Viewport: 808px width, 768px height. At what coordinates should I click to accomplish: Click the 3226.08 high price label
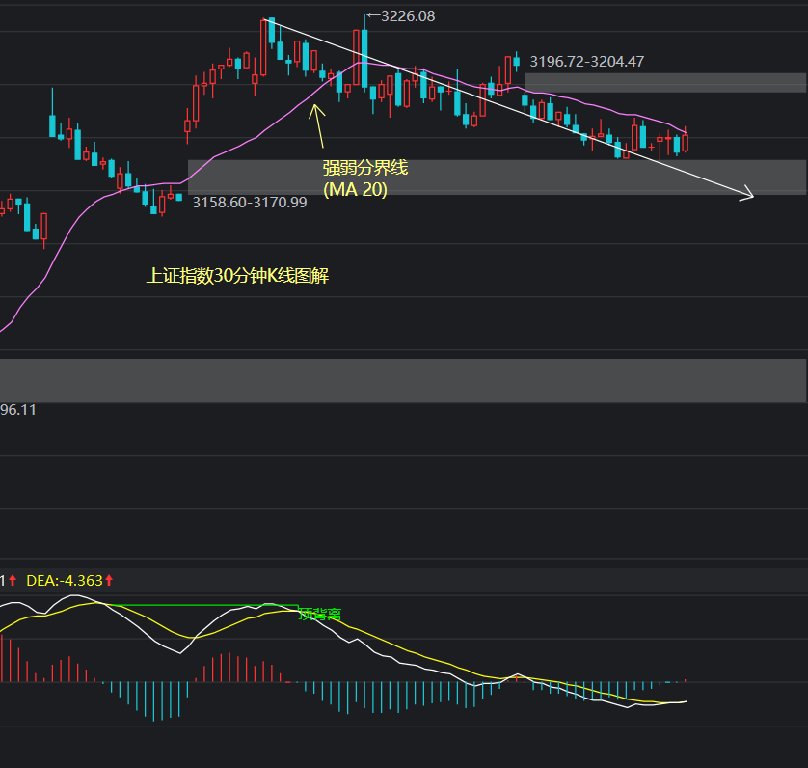[x=408, y=16]
